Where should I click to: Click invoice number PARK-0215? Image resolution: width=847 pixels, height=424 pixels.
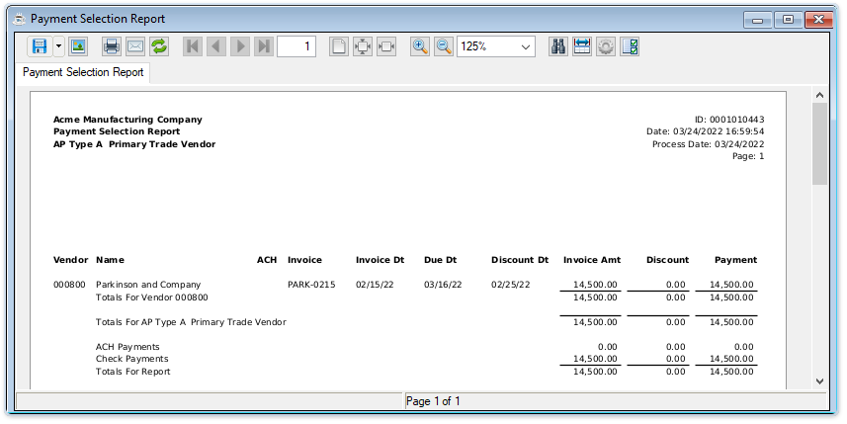[x=311, y=285]
